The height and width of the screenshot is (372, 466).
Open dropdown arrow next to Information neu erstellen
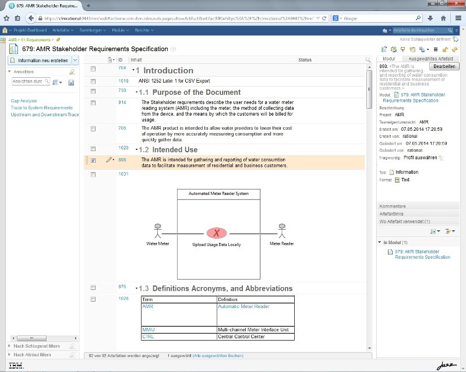click(x=75, y=60)
